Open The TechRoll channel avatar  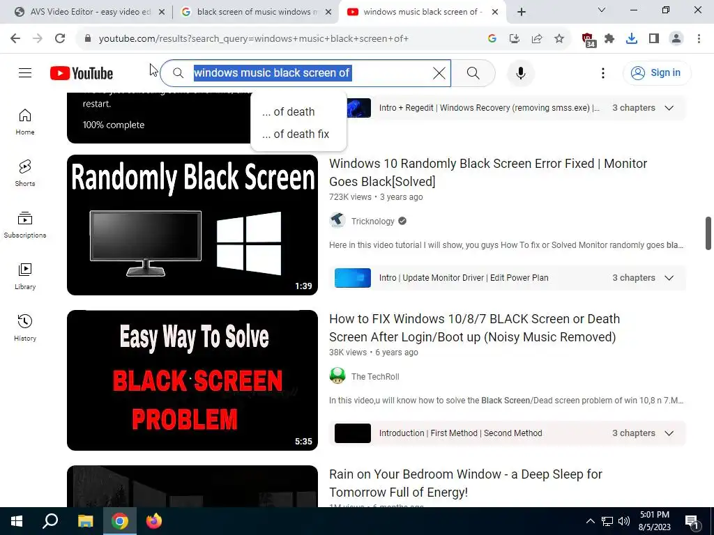click(x=337, y=376)
